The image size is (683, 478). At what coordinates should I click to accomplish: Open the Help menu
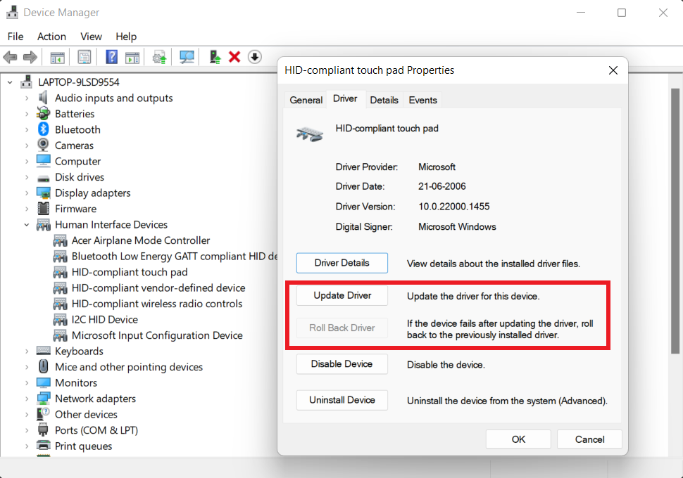(126, 36)
